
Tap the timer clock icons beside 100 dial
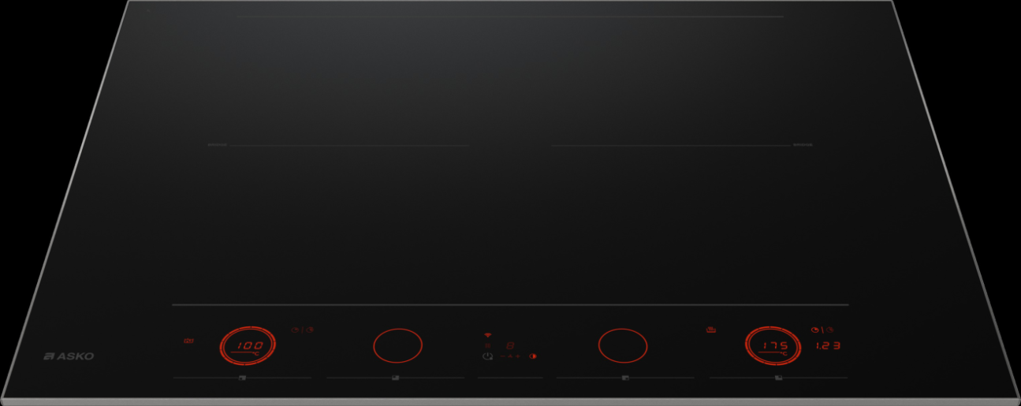(303, 330)
